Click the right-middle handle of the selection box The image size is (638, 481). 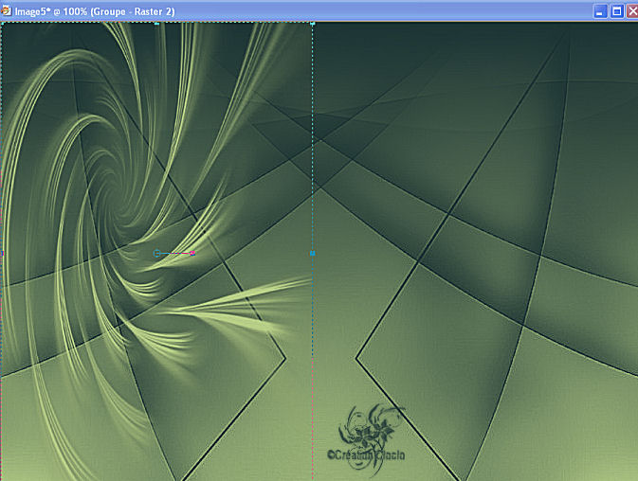(x=312, y=253)
